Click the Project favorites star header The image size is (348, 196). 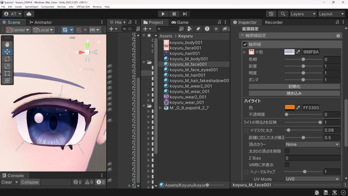coord(149,35)
